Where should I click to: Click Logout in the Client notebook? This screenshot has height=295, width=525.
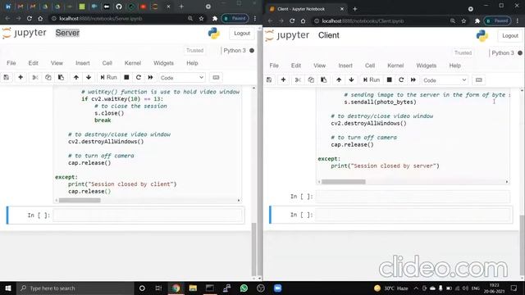tap(510, 36)
